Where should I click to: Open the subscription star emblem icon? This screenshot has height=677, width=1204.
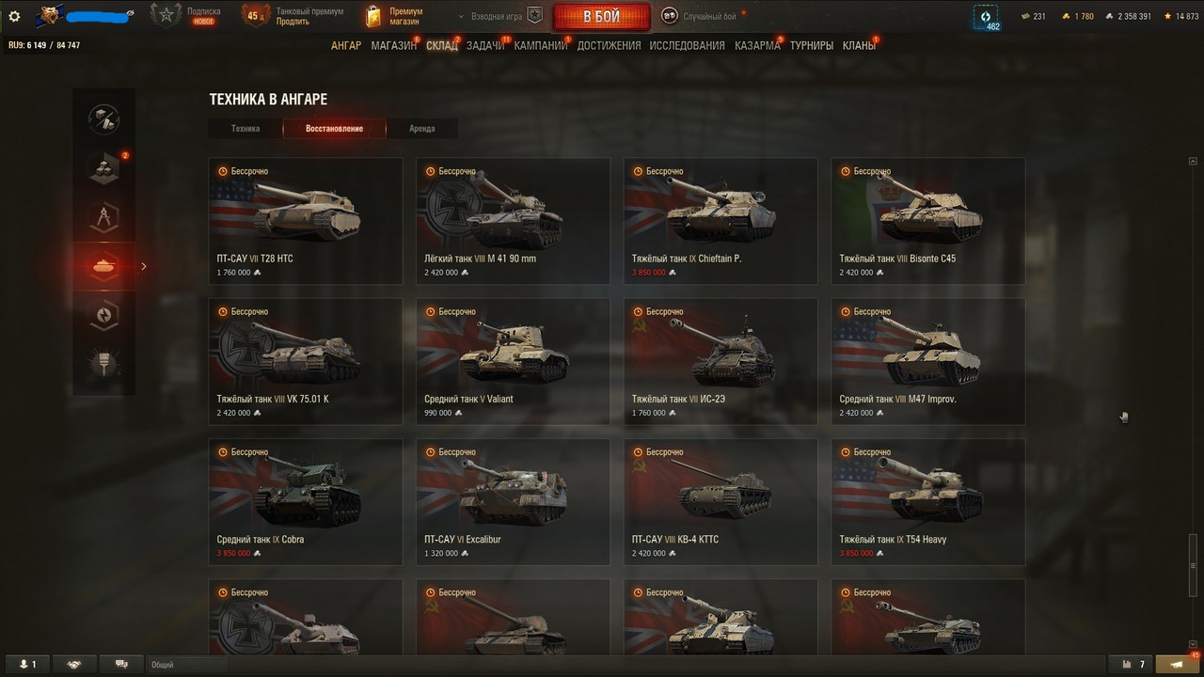166,16
